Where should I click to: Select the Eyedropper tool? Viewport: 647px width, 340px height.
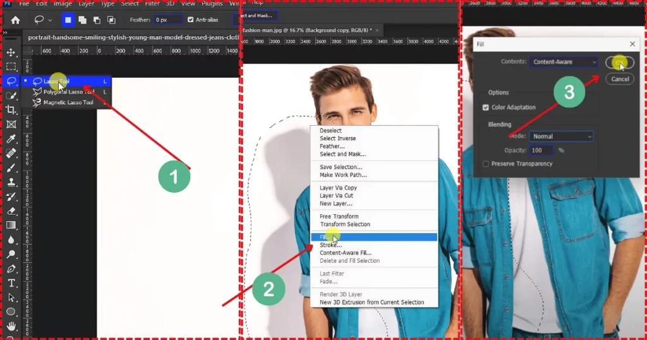[11, 138]
